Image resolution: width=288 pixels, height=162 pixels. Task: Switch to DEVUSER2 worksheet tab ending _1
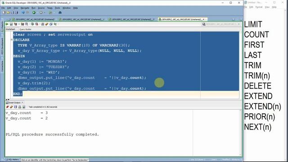tap(82, 19)
